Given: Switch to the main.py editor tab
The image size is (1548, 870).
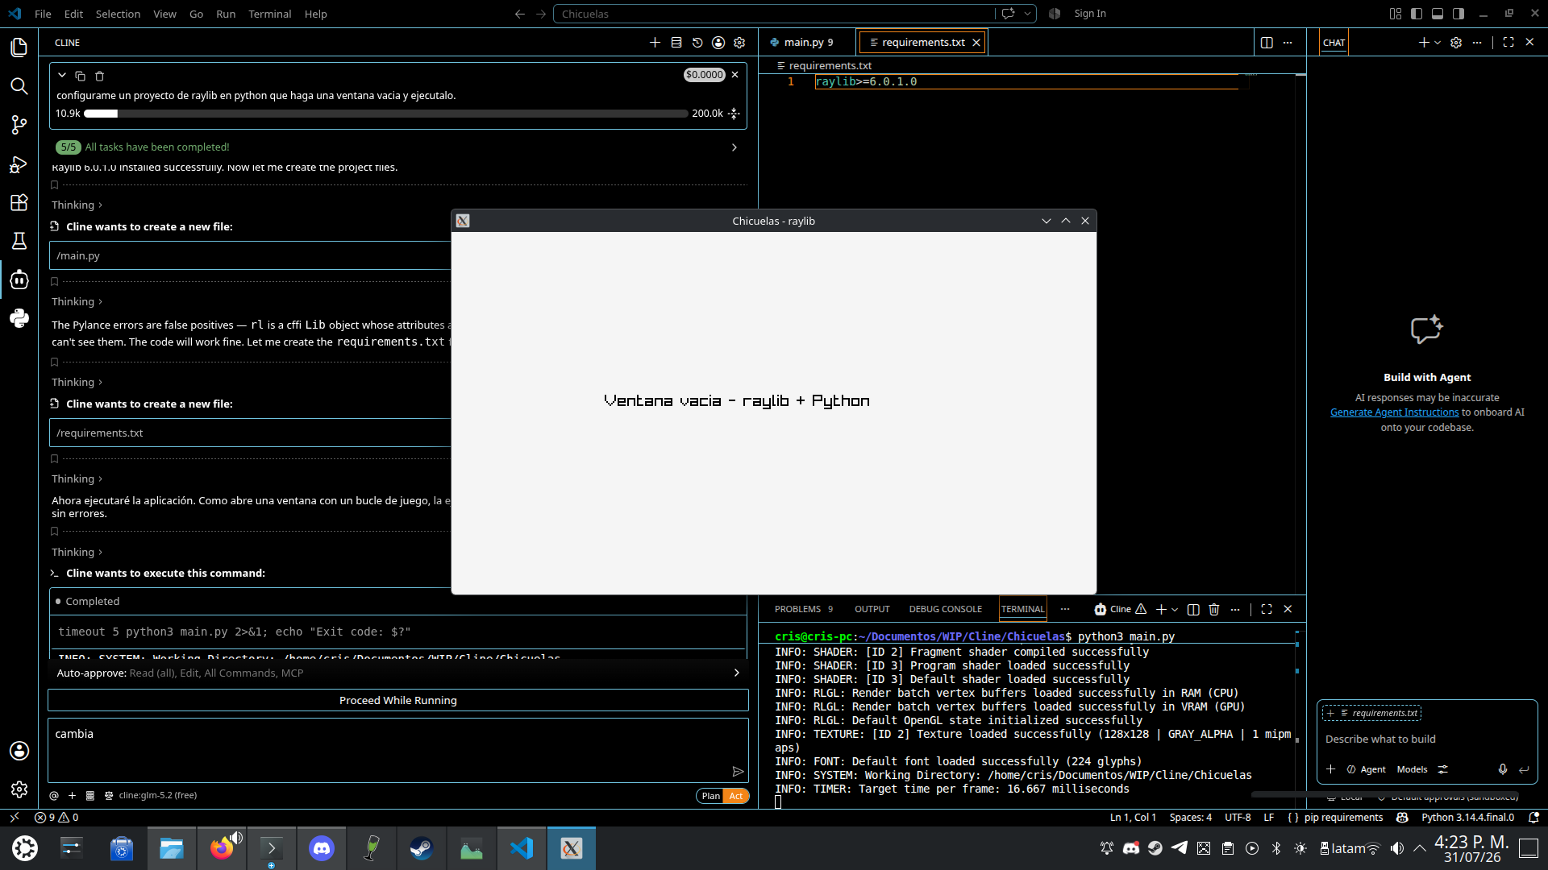Looking at the screenshot, I should click(806, 43).
